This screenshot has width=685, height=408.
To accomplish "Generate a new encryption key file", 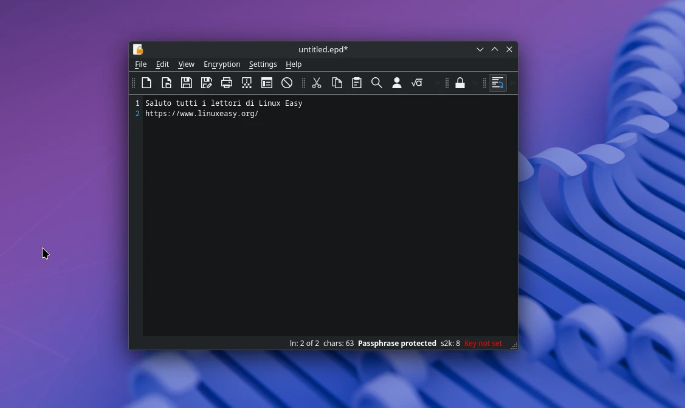I will 247,83.
